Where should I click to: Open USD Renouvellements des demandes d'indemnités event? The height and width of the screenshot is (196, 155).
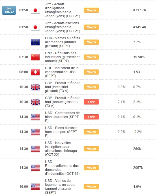tap(62, 168)
